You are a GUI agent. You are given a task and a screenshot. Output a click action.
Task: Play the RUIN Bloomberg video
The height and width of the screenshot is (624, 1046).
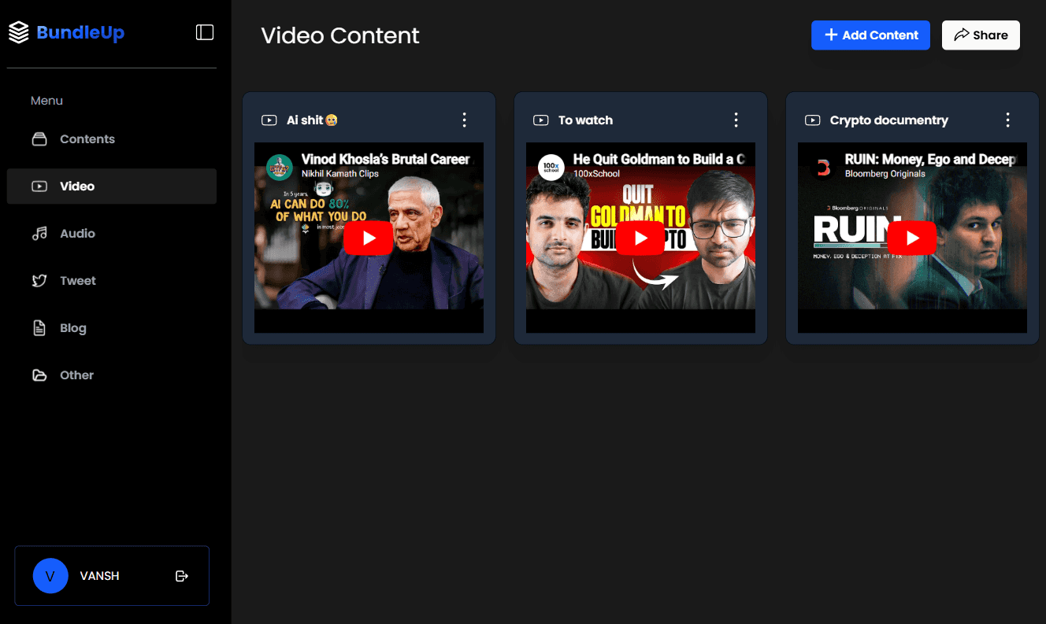point(912,238)
